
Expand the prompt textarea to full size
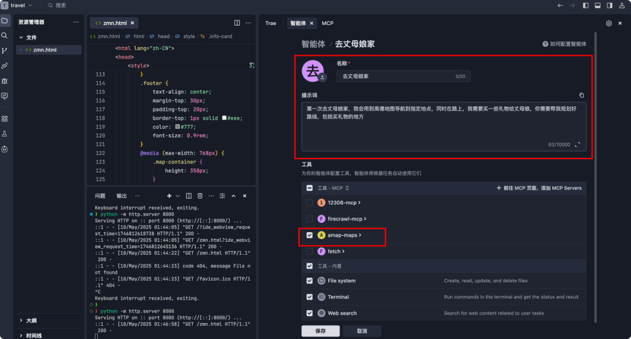pos(577,145)
